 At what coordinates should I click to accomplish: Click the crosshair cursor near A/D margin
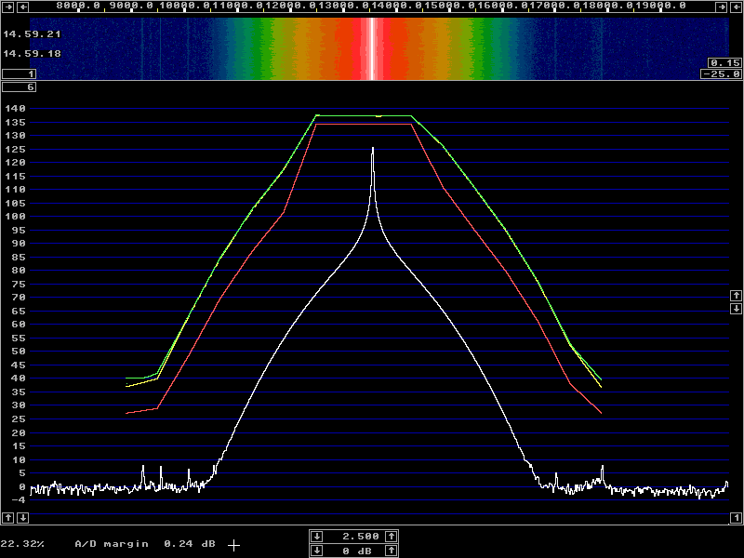click(233, 545)
